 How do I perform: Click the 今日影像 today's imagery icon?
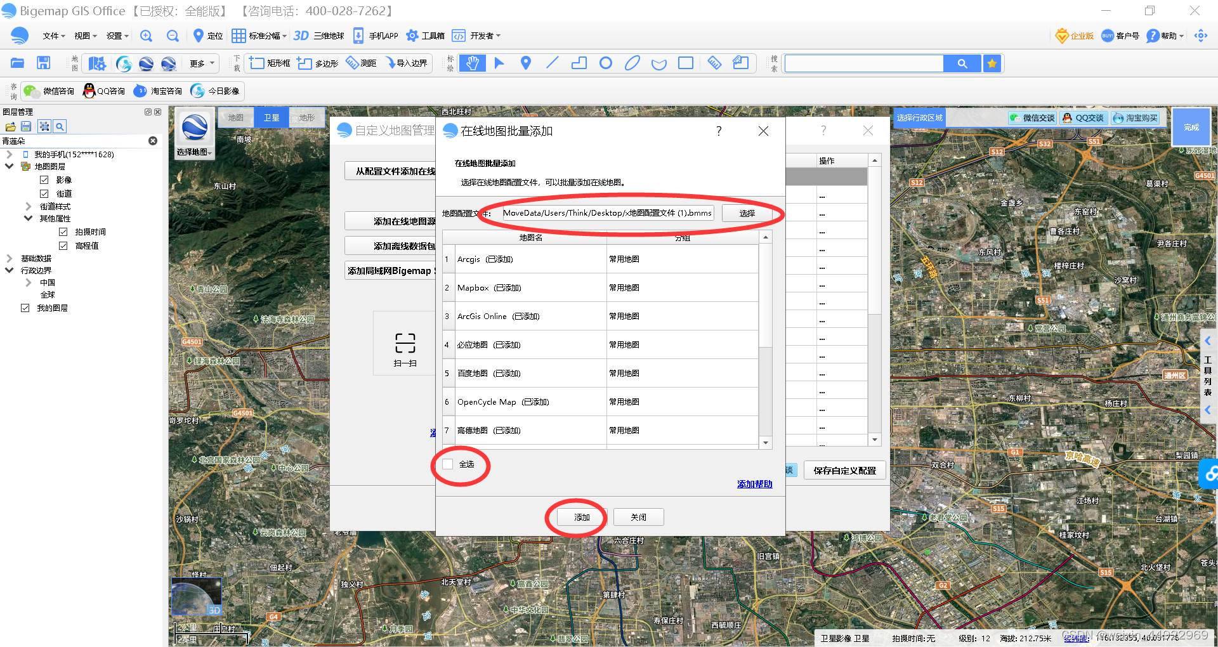197,91
